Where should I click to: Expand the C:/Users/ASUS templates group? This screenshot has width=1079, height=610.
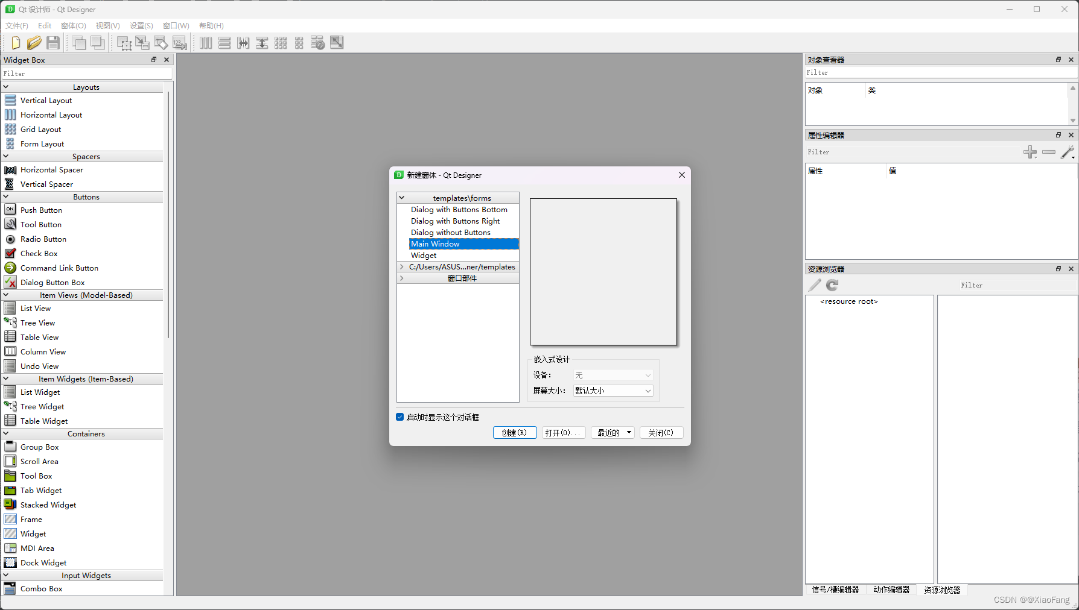[402, 266]
